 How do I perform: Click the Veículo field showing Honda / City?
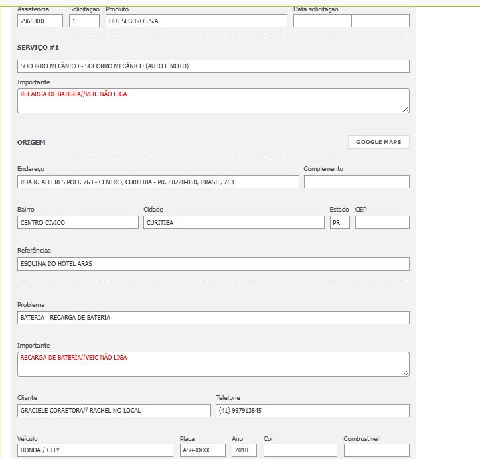point(95,450)
